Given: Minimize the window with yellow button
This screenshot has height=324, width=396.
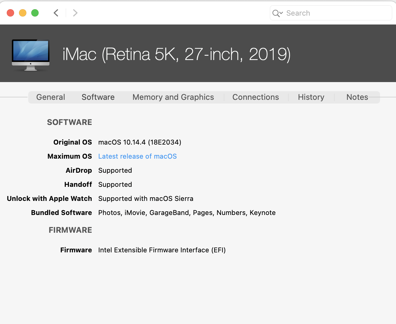Looking at the screenshot, I should click(x=23, y=13).
